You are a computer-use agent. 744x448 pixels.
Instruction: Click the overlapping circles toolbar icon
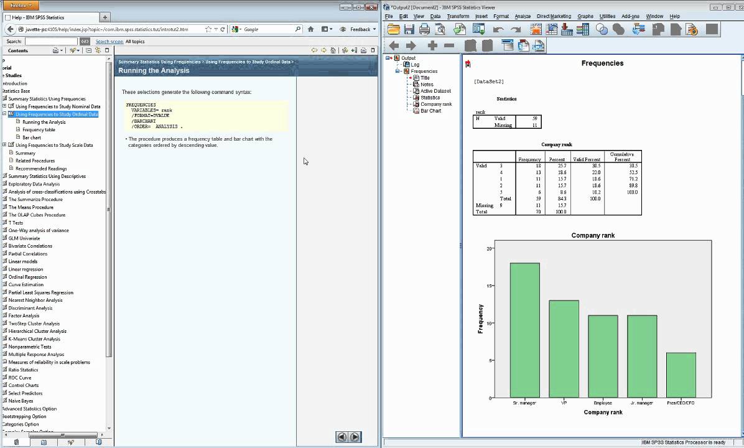coord(602,29)
